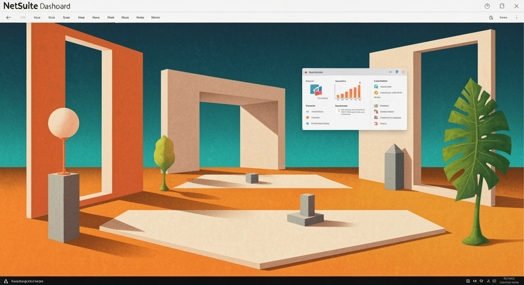The width and height of the screenshot is (524, 285).
Task: Click the warning triangle icon in status bar
Action: (5, 281)
